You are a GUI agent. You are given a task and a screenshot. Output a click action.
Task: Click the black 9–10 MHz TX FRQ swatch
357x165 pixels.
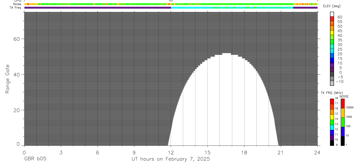(332, 143)
